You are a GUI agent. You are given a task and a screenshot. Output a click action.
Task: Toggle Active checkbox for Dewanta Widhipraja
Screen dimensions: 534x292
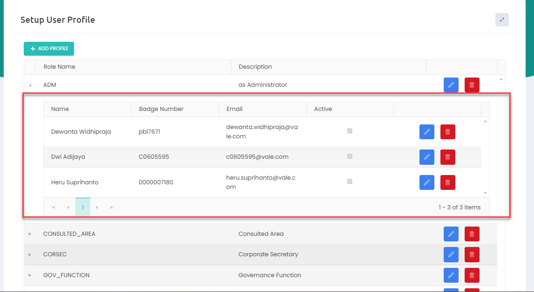(350, 131)
